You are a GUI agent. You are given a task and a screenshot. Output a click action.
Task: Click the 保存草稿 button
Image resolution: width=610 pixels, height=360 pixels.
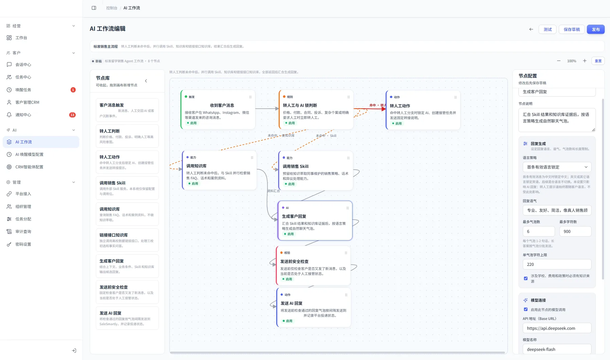pos(571,29)
